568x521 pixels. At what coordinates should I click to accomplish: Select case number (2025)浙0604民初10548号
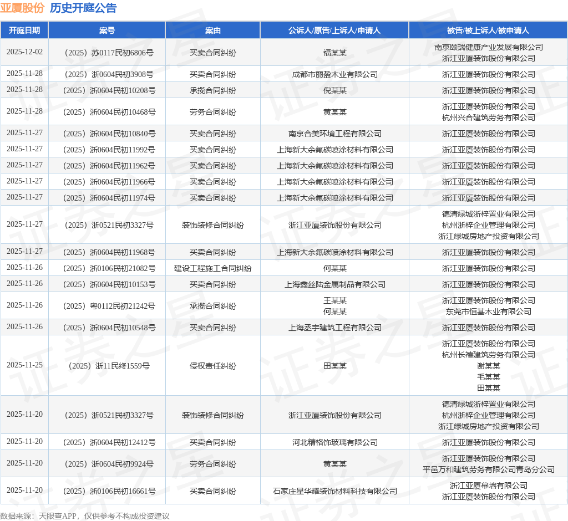point(109,328)
